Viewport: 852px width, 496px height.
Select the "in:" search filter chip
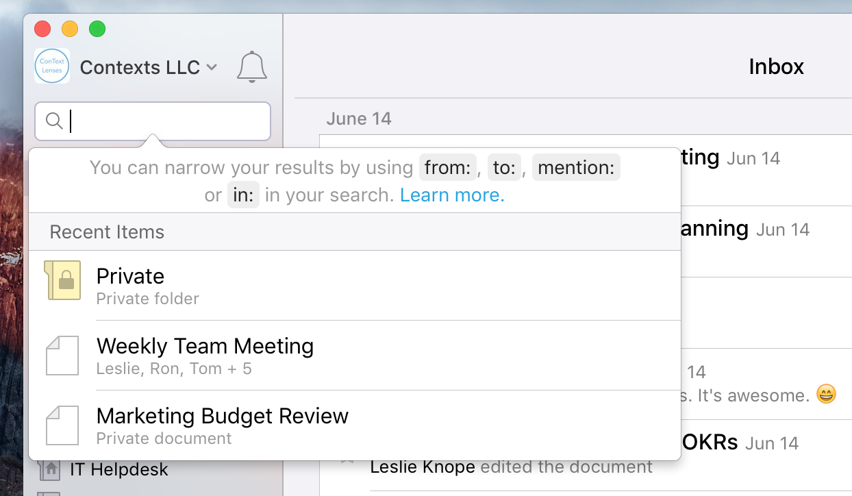(x=243, y=195)
